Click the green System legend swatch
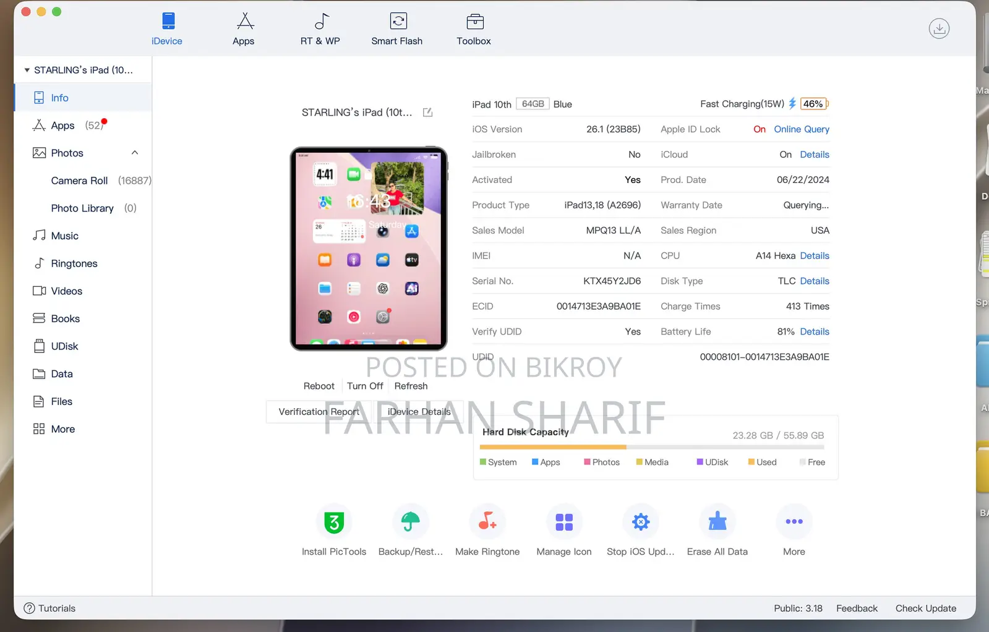 [x=483, y=462]
